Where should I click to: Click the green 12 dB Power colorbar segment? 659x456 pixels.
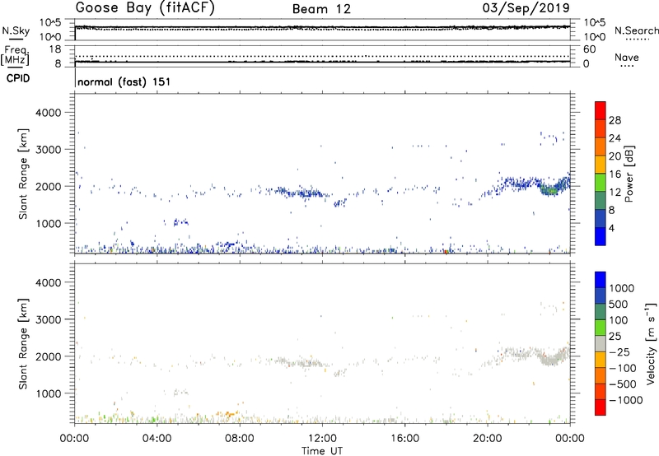pos(601,183)
